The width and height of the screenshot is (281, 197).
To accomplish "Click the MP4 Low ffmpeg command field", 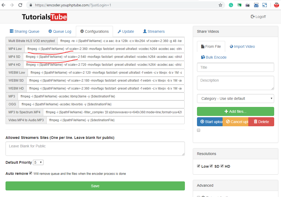I will point(105,49).
